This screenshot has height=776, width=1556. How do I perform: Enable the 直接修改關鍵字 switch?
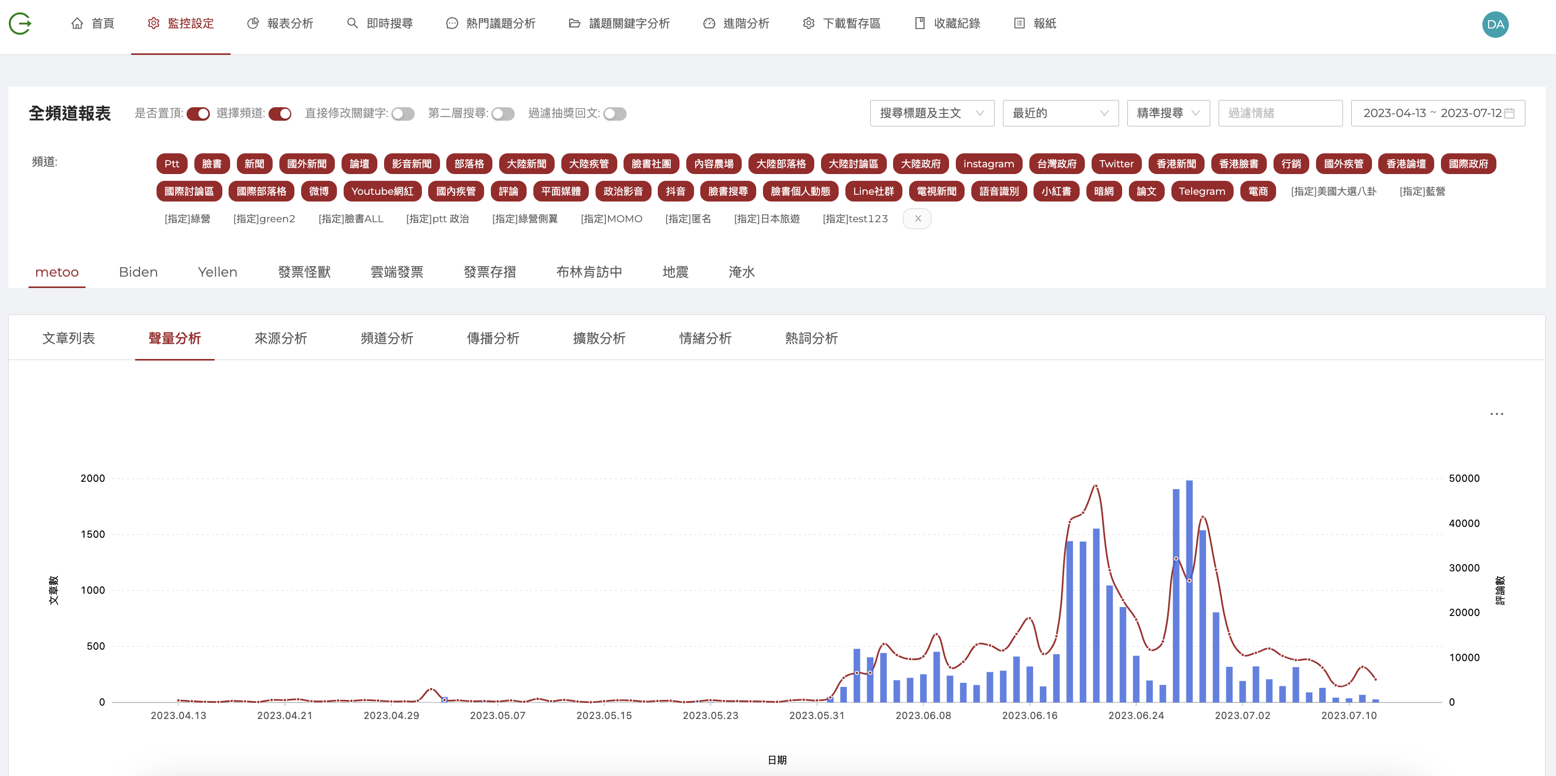pyautogui.click(x=402, y=113)
